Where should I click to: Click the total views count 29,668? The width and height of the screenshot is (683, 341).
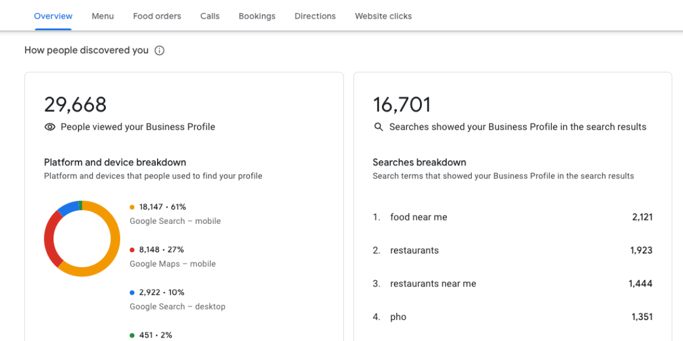(x=76, y=105)
